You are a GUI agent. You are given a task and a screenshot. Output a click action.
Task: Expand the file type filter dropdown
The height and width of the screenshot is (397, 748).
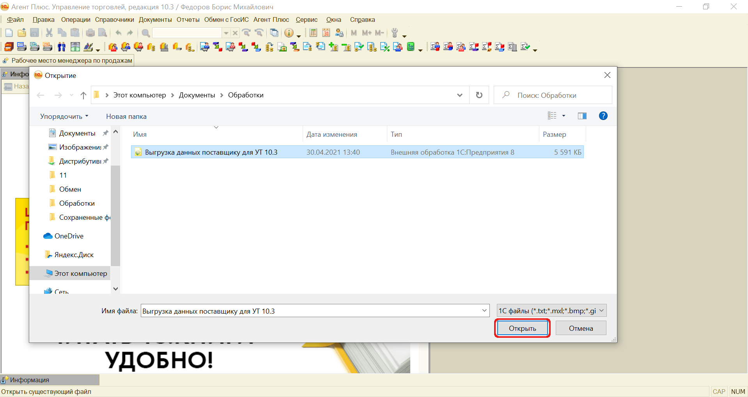pos(601,311)
